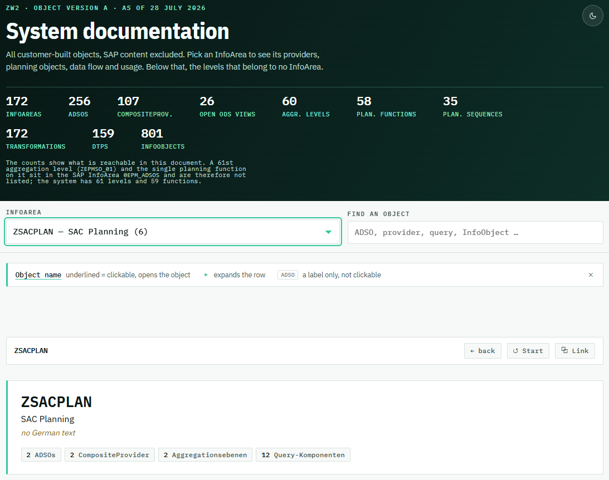Click the 58 Plan. Functions counter
609x480 pixels.
[386, 107]
